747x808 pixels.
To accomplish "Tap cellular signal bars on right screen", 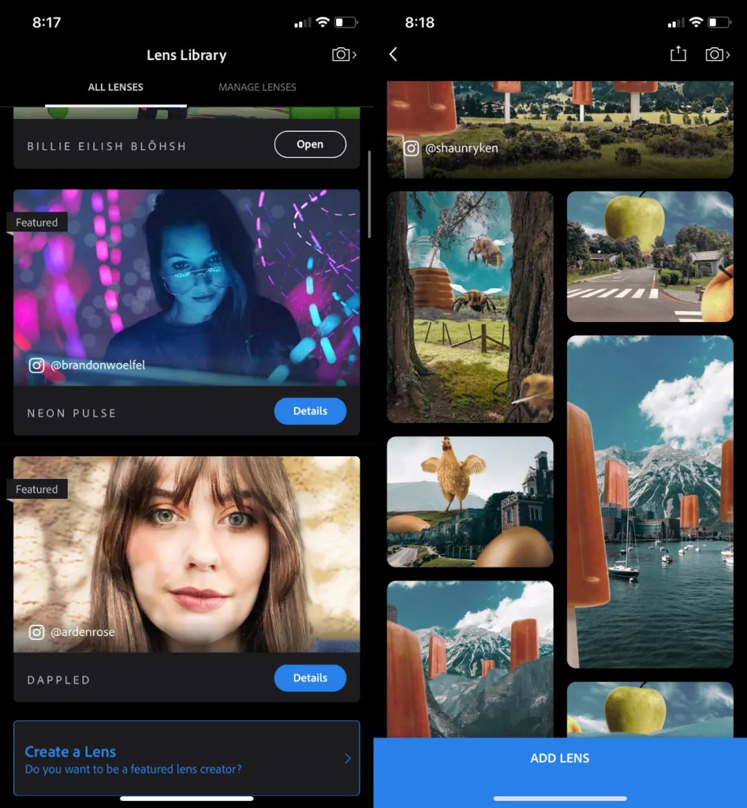I will pyautogui.click(x=676, y=22).
